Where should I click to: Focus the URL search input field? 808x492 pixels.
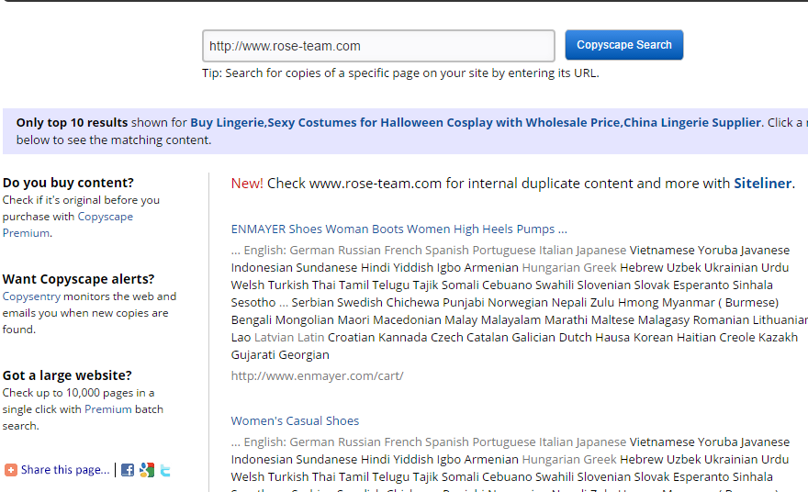[x=378, y=46]
